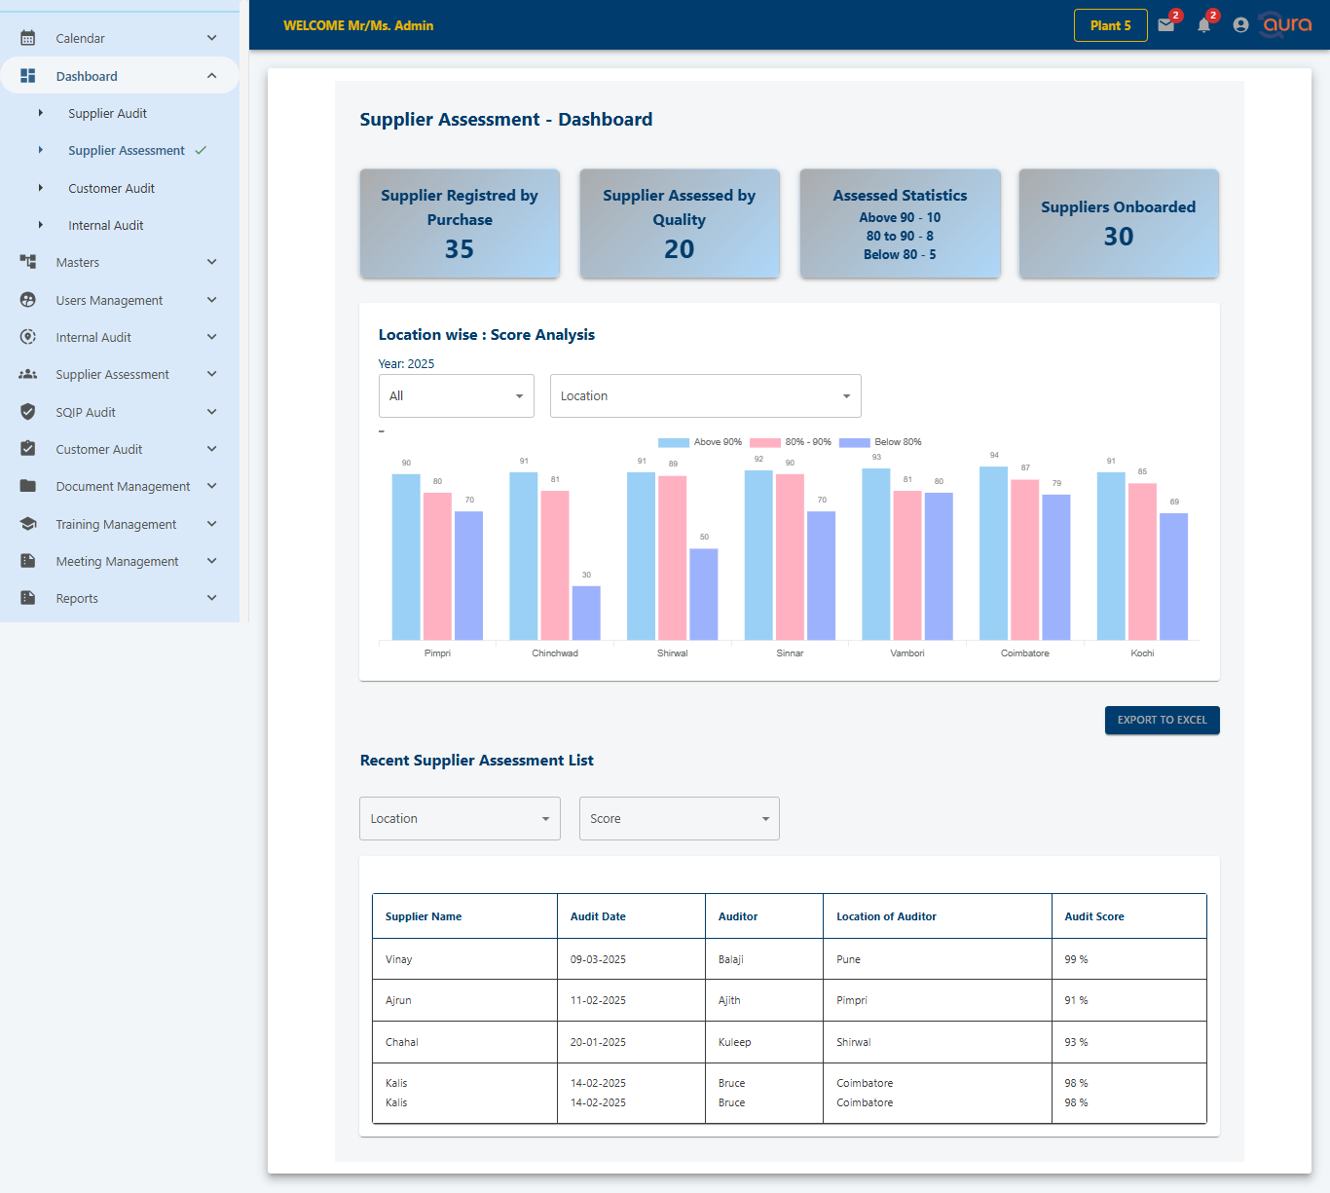Open Customer Audit dashboard submenu item

click(111, 188)
